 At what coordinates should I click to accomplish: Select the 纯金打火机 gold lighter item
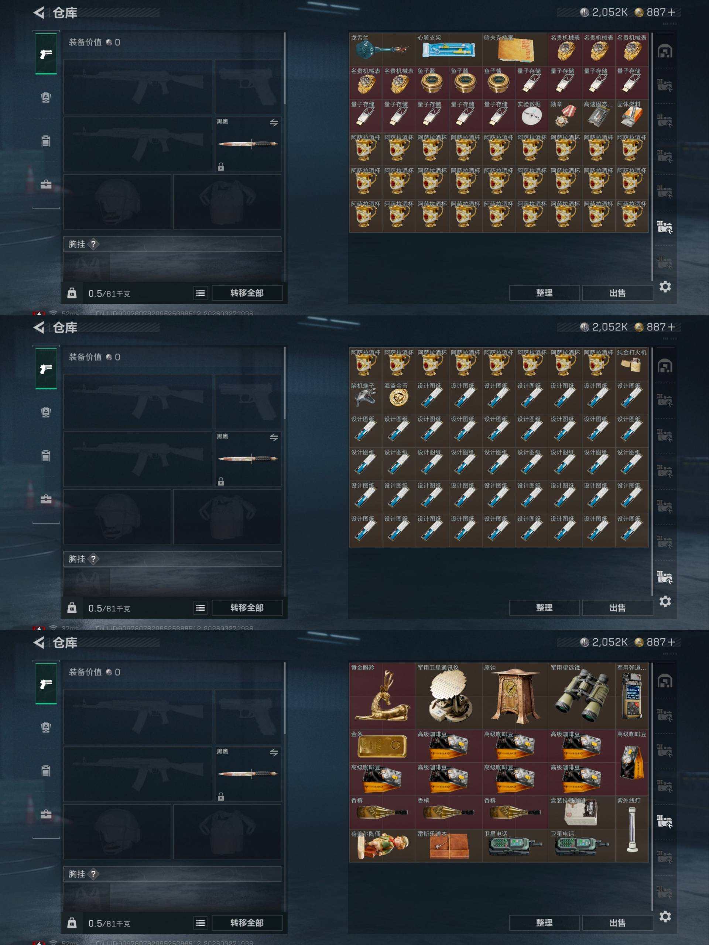point(632,364)
